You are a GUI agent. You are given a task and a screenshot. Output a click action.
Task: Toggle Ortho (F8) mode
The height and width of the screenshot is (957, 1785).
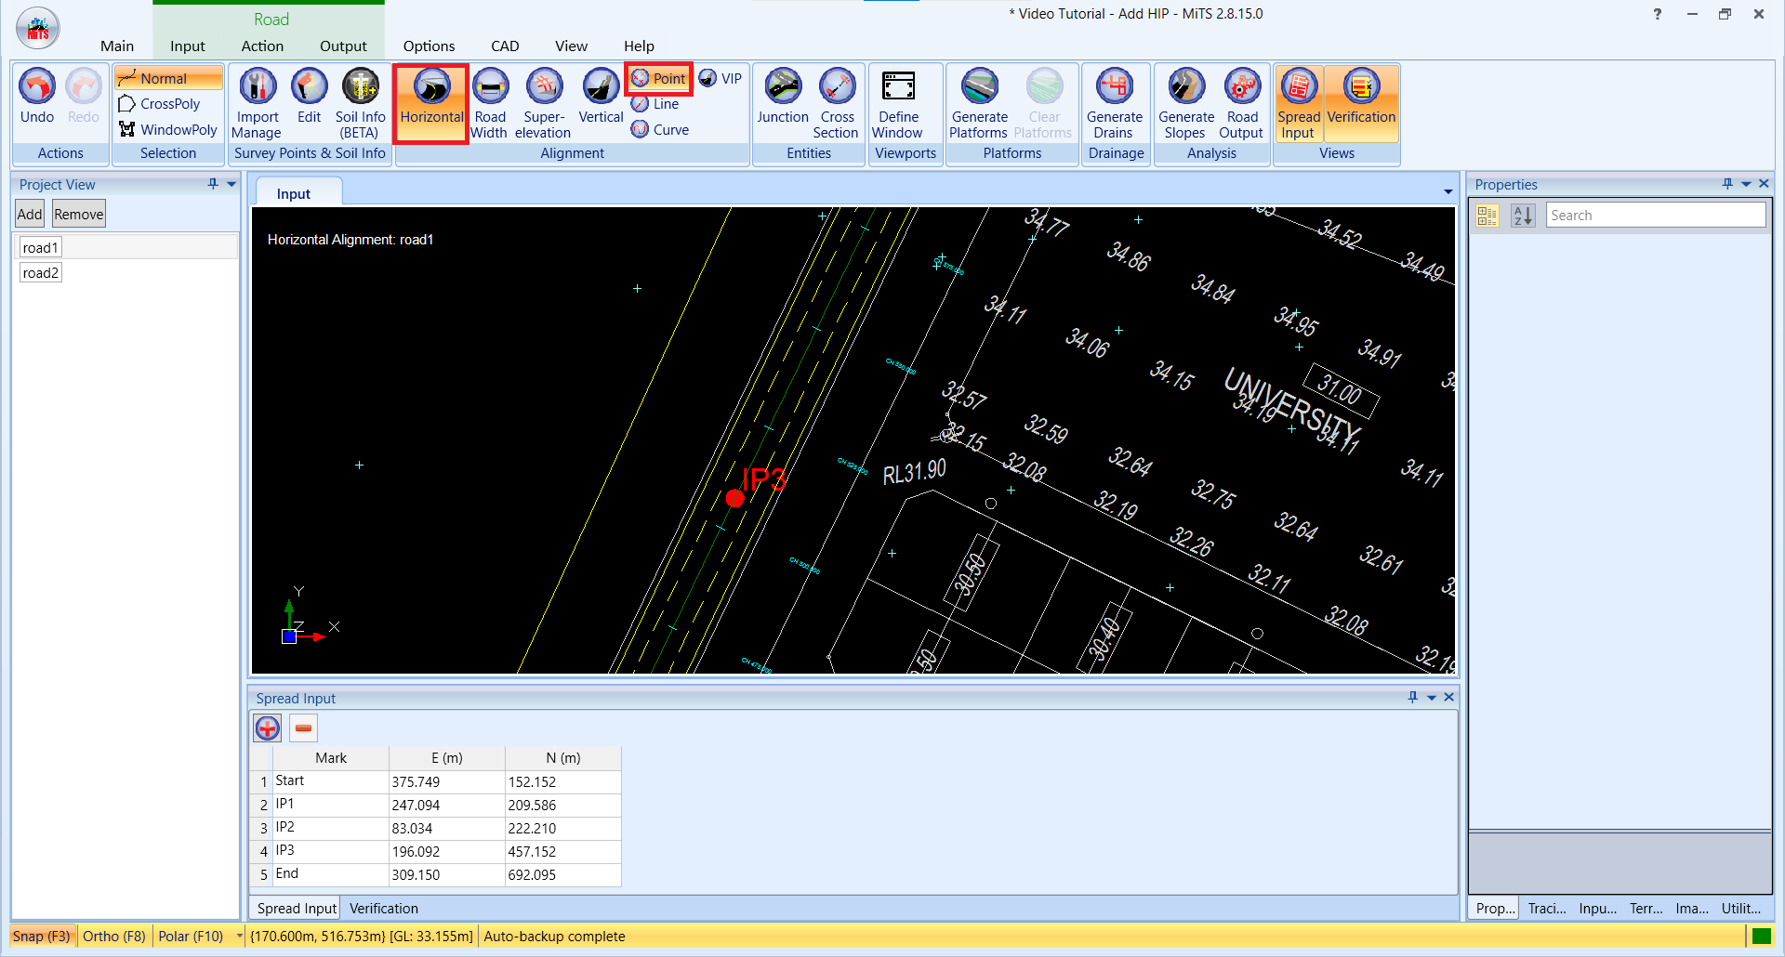click(114, 937)
